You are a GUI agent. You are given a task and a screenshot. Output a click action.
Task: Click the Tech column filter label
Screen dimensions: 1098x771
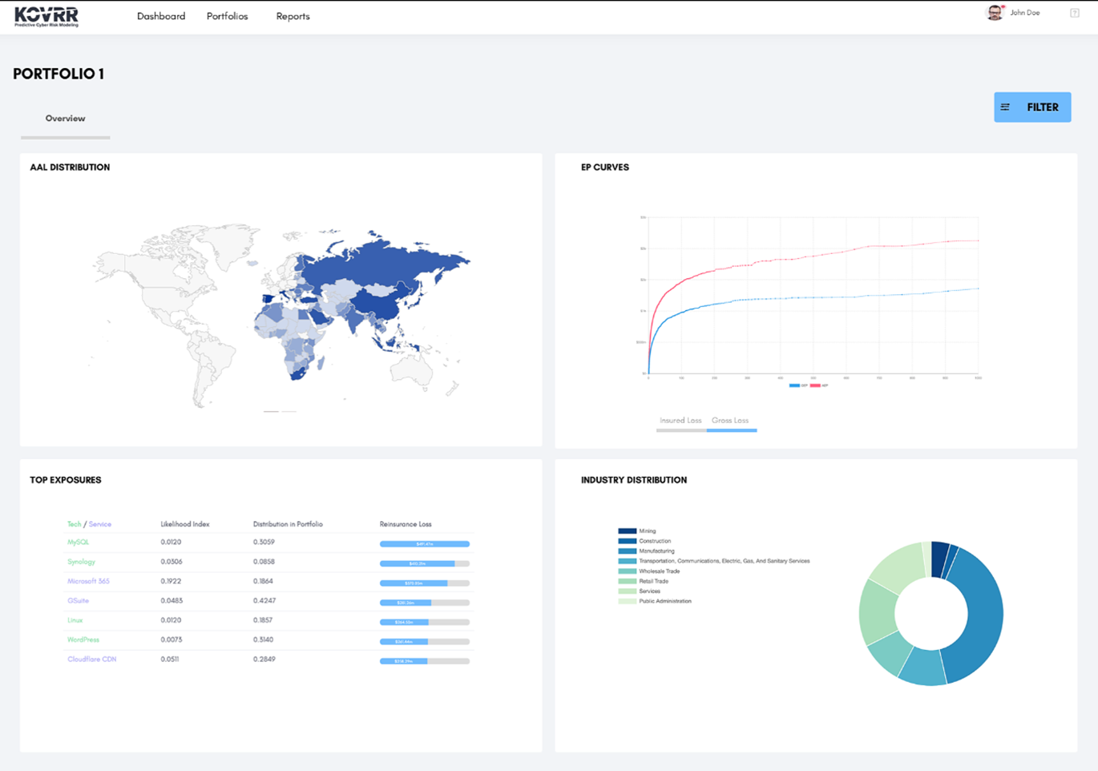tap(74, 524)
